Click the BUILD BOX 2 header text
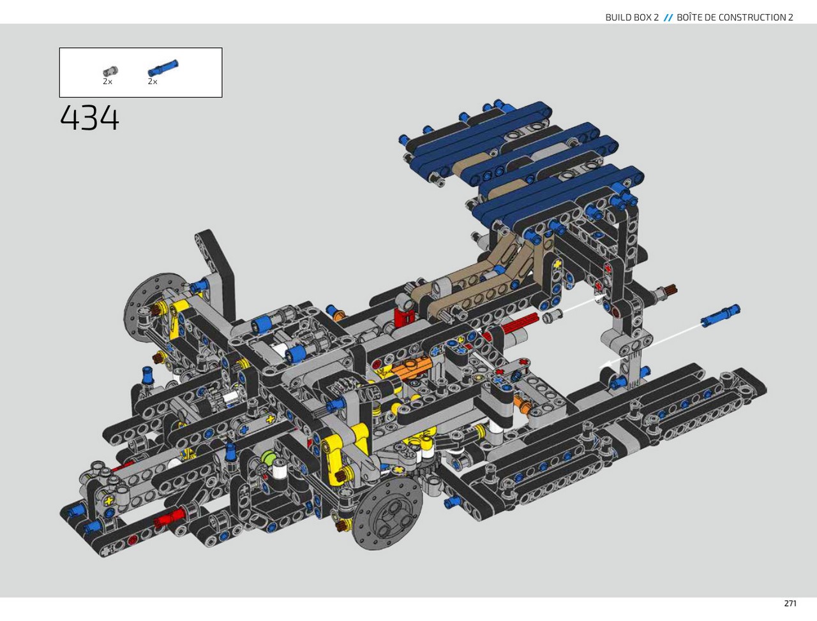The width and height of the screenshot is (817, 621). (x=631, y=17)
